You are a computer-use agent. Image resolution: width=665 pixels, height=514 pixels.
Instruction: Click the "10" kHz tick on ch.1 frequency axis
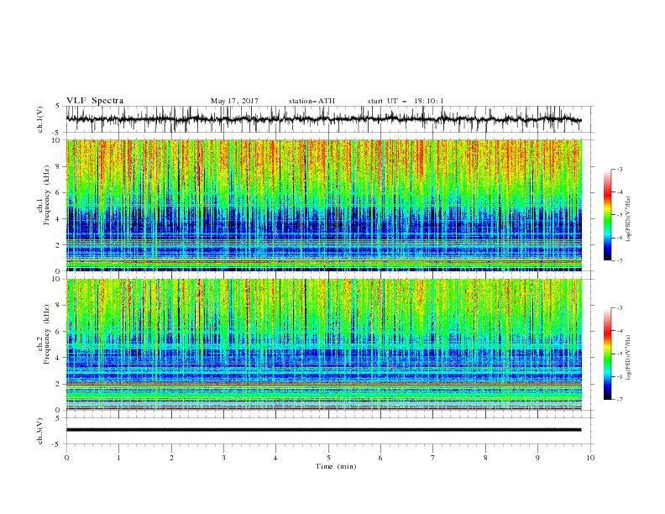coord(58,140)
